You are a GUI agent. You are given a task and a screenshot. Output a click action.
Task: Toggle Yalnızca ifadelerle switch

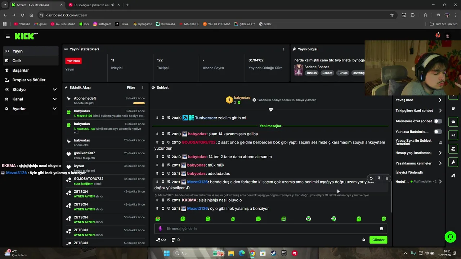point(438,132)
